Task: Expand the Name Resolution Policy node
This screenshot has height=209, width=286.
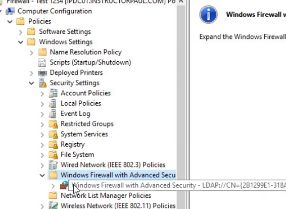Action: [x=31, y=53]
